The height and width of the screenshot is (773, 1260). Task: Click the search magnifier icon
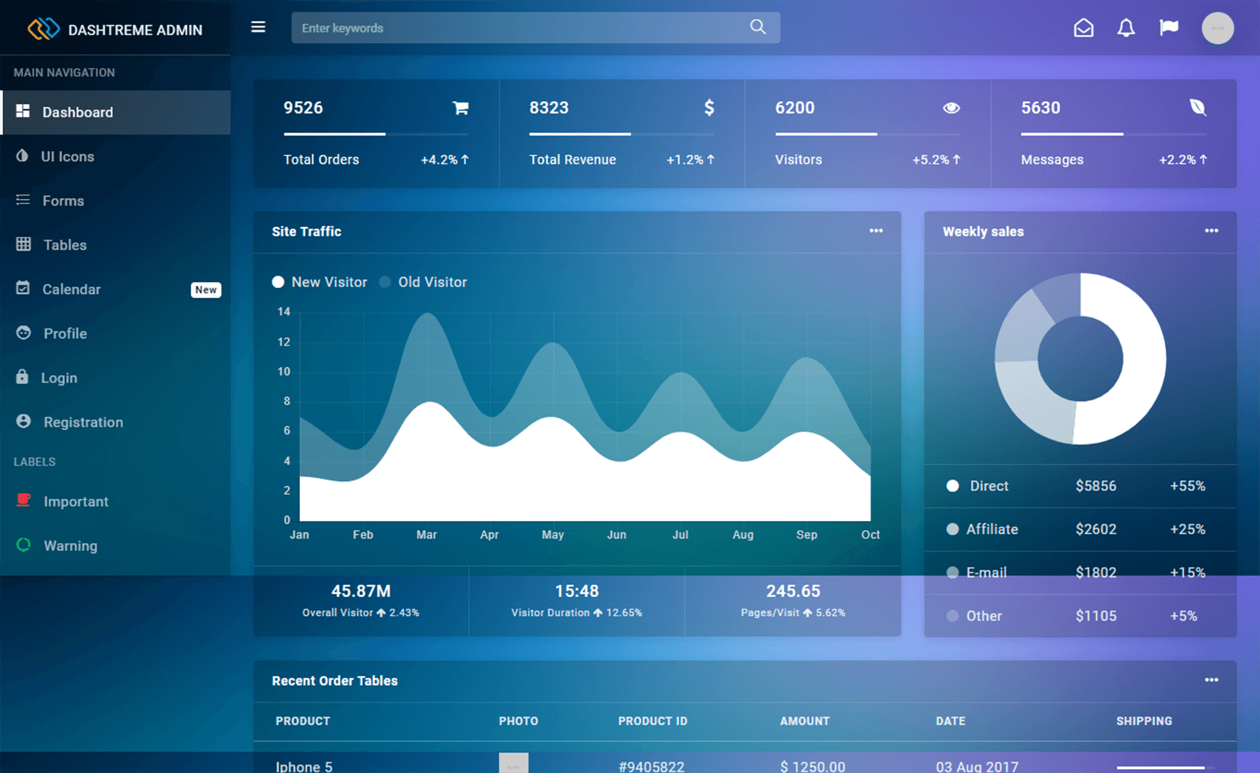758,26
